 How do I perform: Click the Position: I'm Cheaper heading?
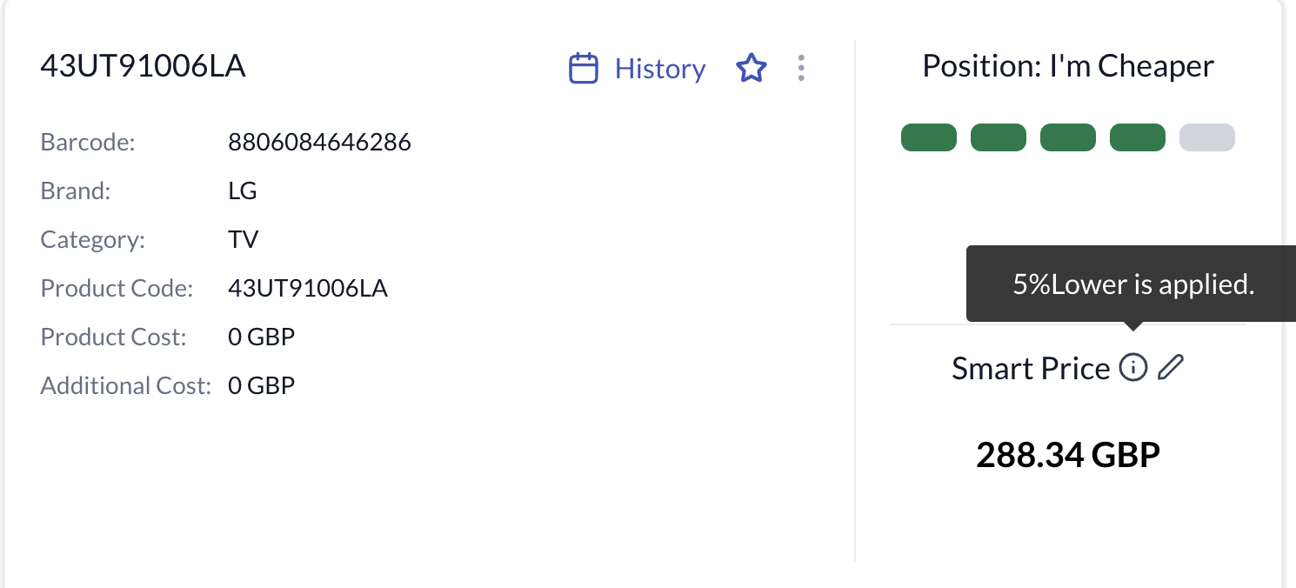click(1068, 66)
